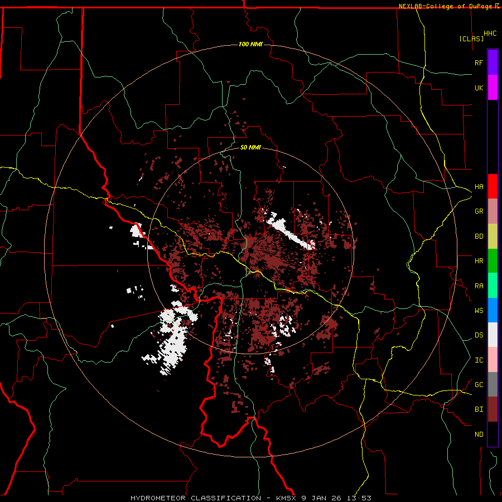Screen dimensions: 502x502
Task: Click the 'HR' legend label
Action: (479, 261)
